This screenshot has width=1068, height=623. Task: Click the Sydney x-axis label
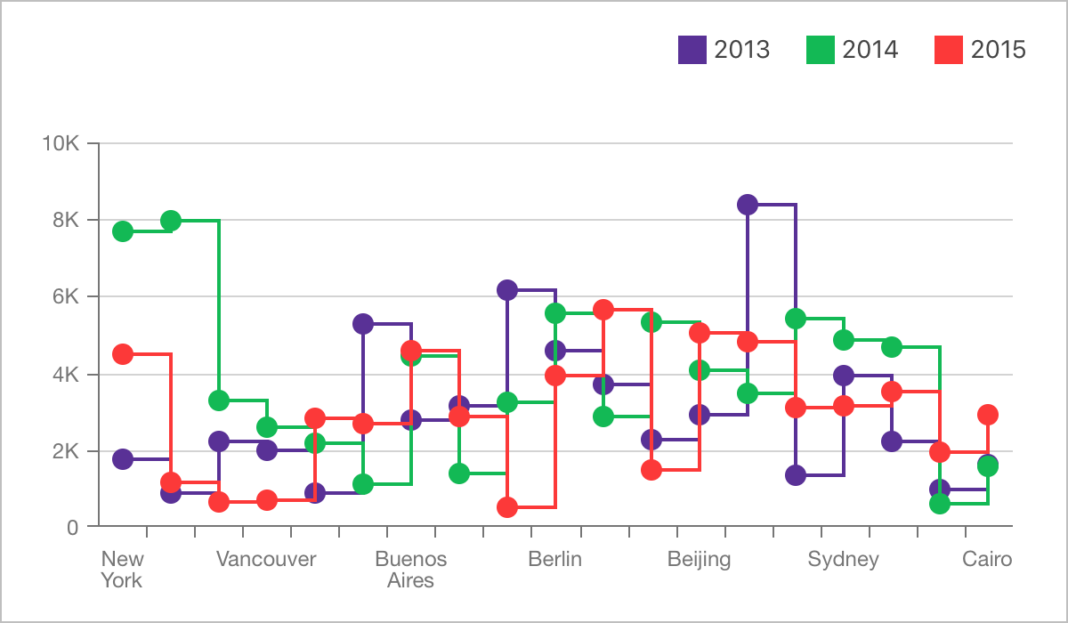(843, 560)
